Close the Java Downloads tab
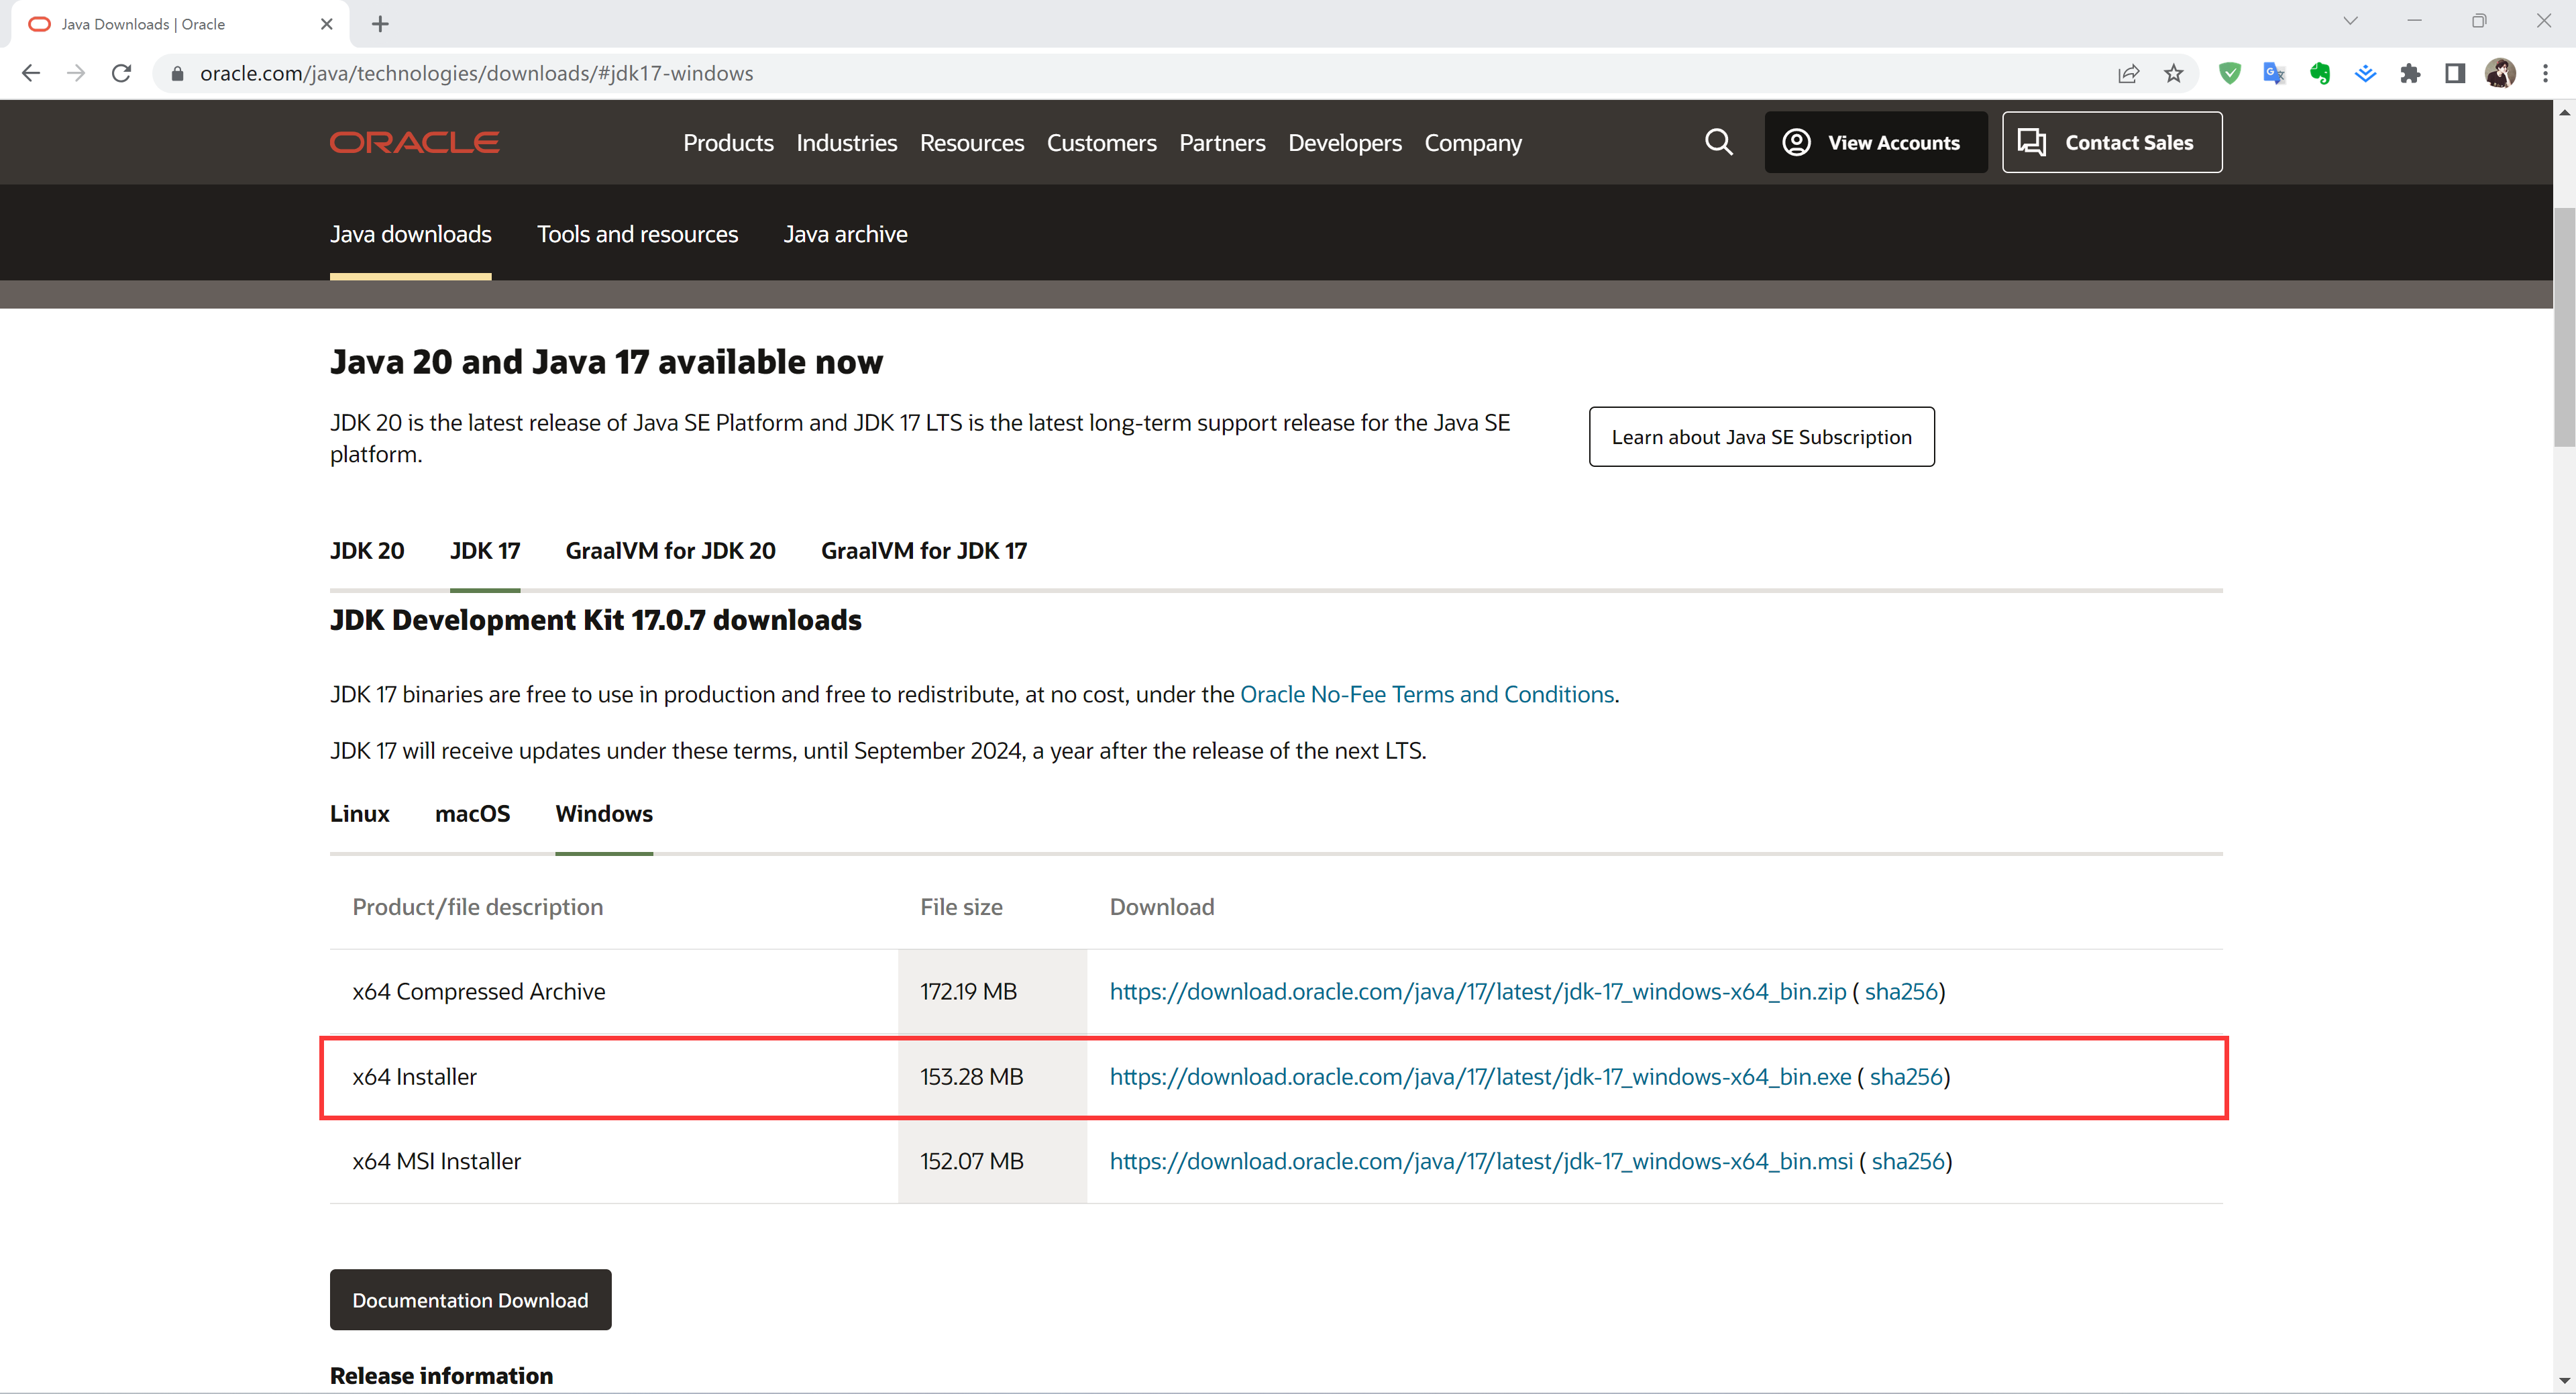 click(326, 24)
